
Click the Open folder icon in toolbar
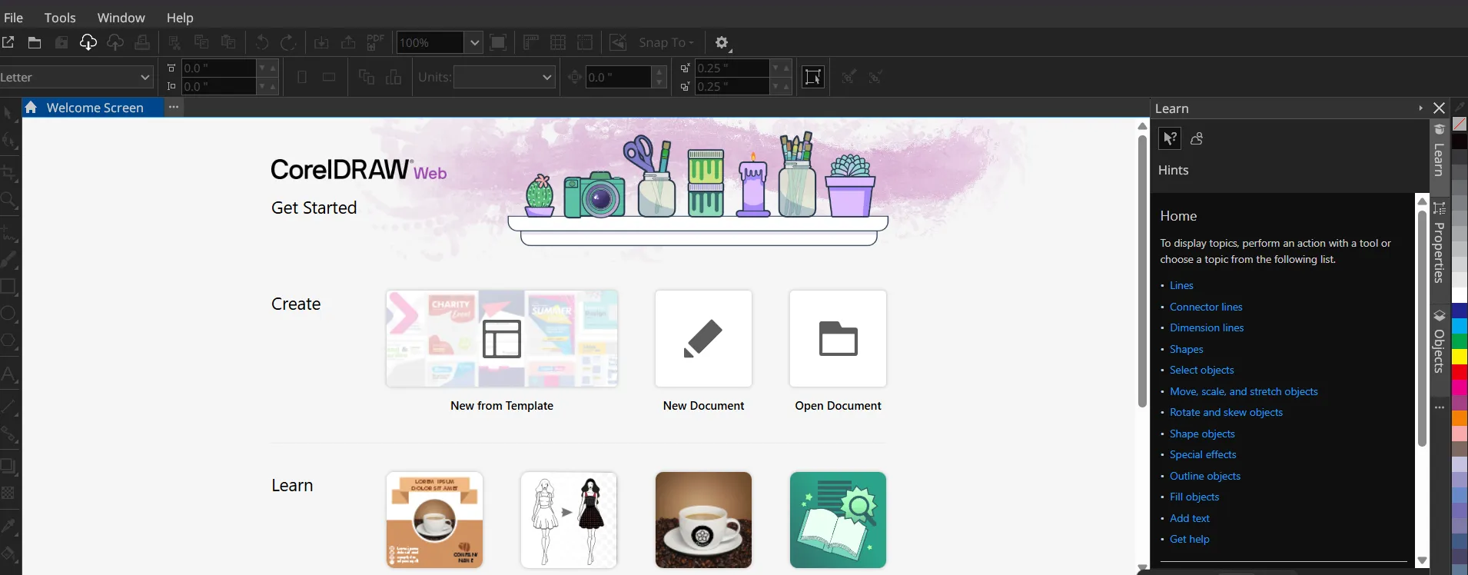(35, 42)
